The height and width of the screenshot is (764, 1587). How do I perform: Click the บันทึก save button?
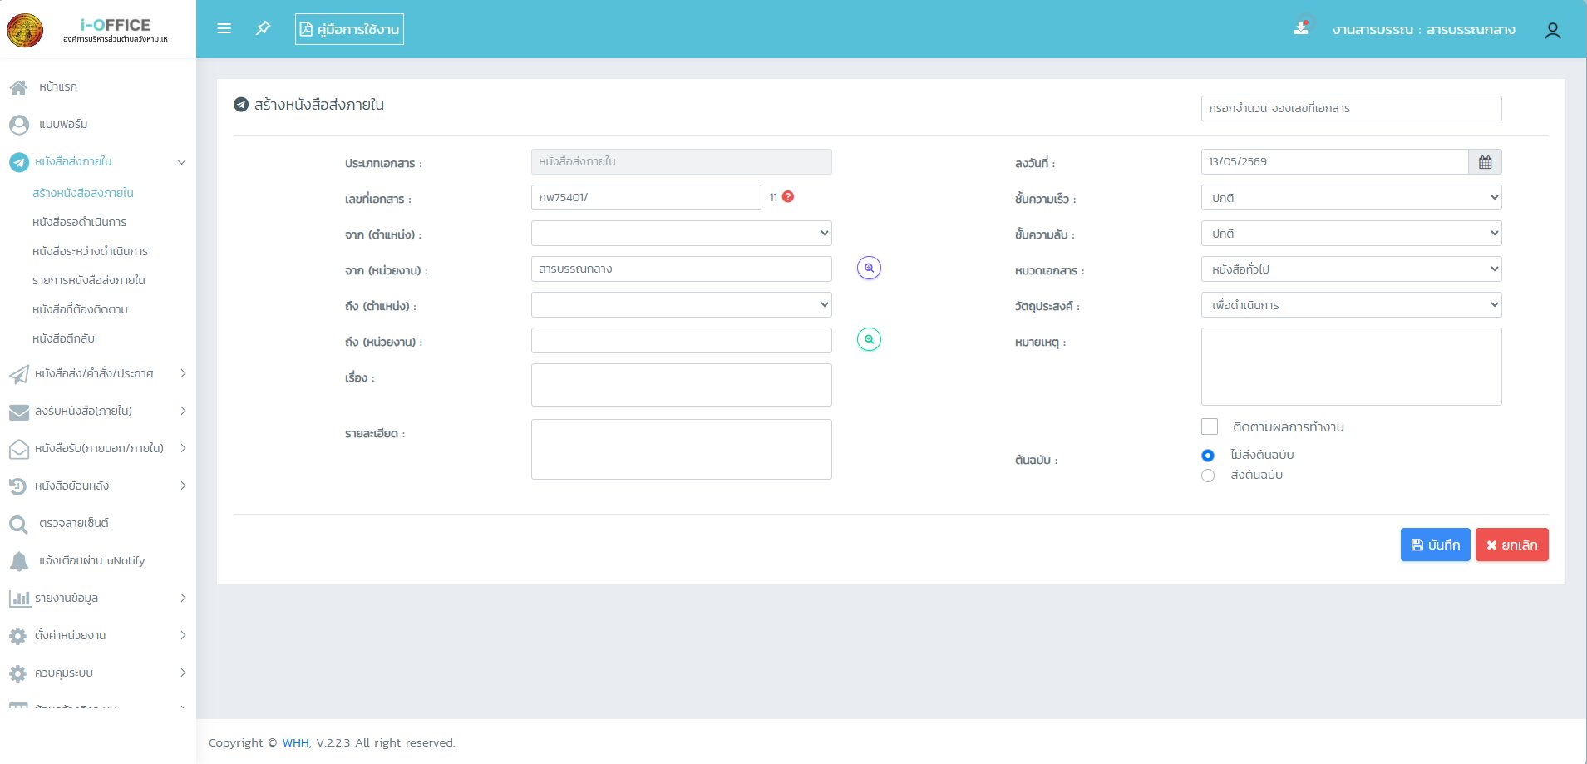[1435, 545]
